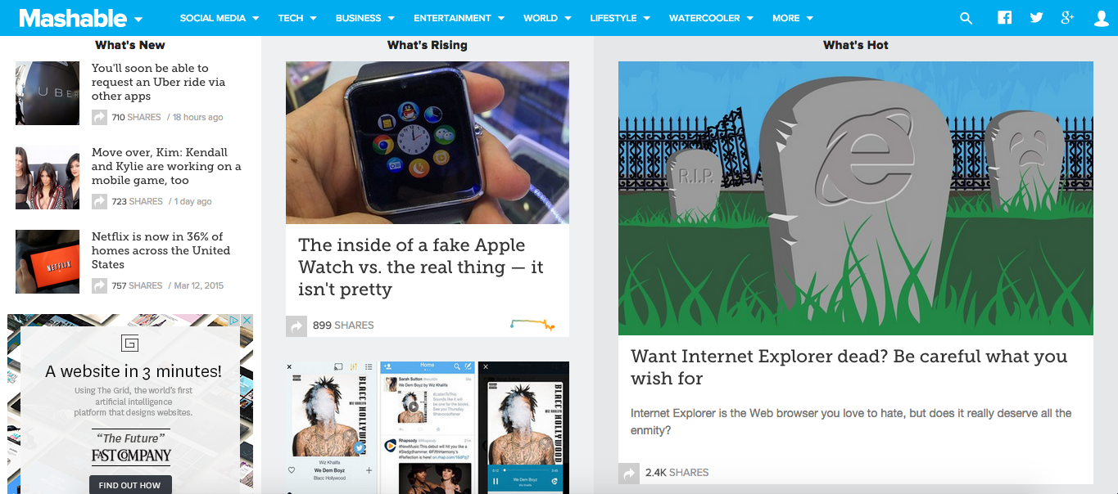Open the More dropdown menu
The width and height of the screenshot is (1118, 494).
[x=793, y=18]
